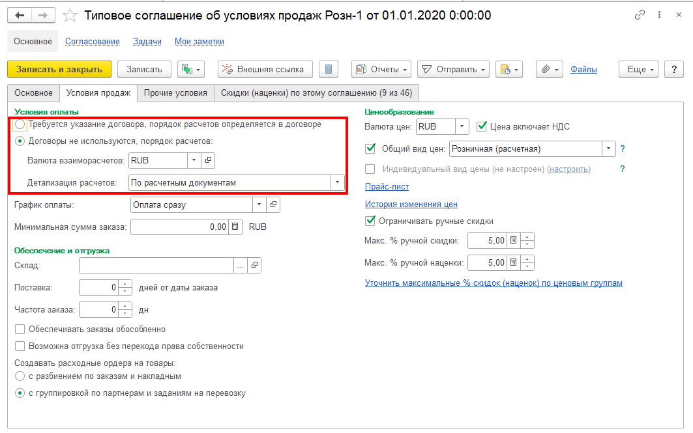Open the Валюта взаиморасчетов RUB item form

209,160
